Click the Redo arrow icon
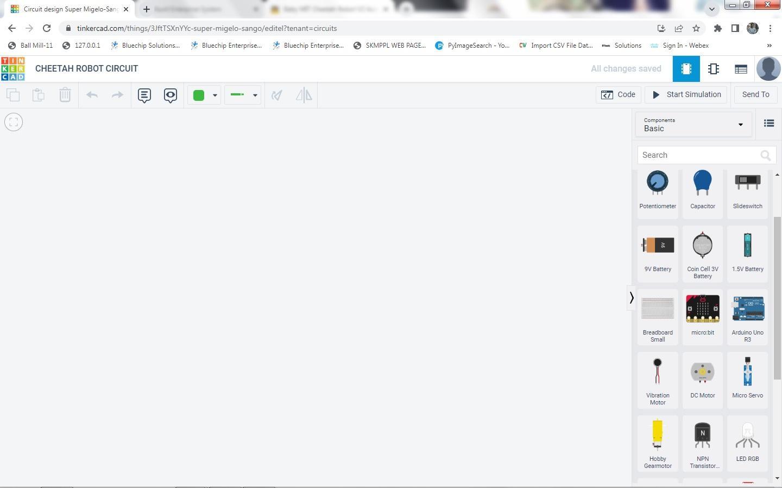 click(x=117, y=95)
